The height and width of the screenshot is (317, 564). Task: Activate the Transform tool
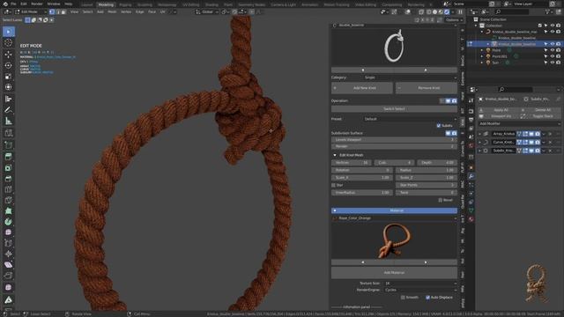tap(8, 87)
